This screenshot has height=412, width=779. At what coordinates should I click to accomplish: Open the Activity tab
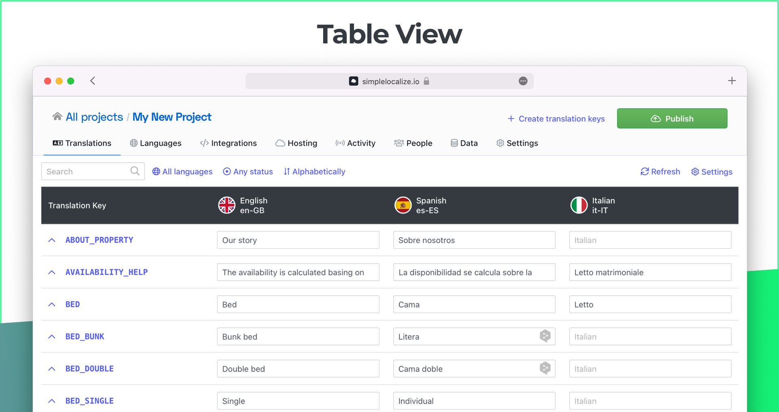pos(355,143)
